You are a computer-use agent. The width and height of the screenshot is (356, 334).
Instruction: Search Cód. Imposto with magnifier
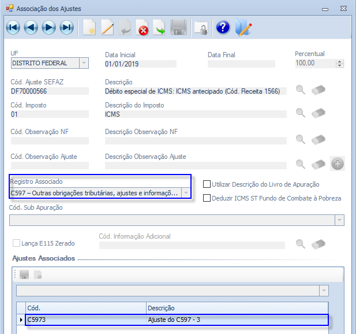point(301,113)
